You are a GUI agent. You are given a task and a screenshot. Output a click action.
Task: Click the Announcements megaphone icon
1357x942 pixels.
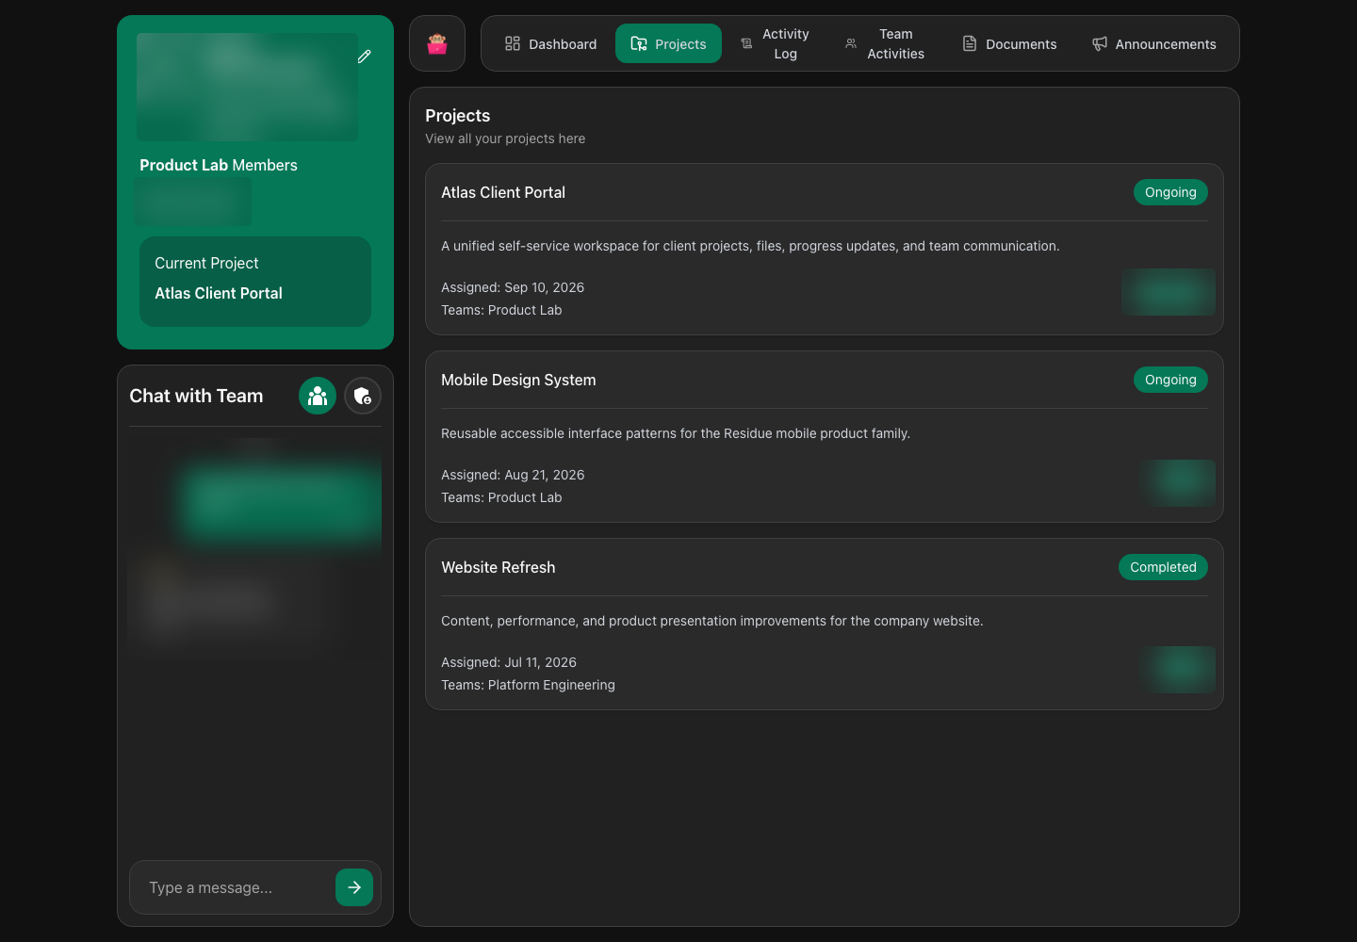(1100, 43)
